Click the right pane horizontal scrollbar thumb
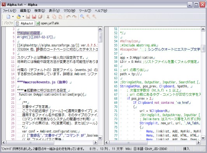Screen dimensions: 207x153 [128, 142]
